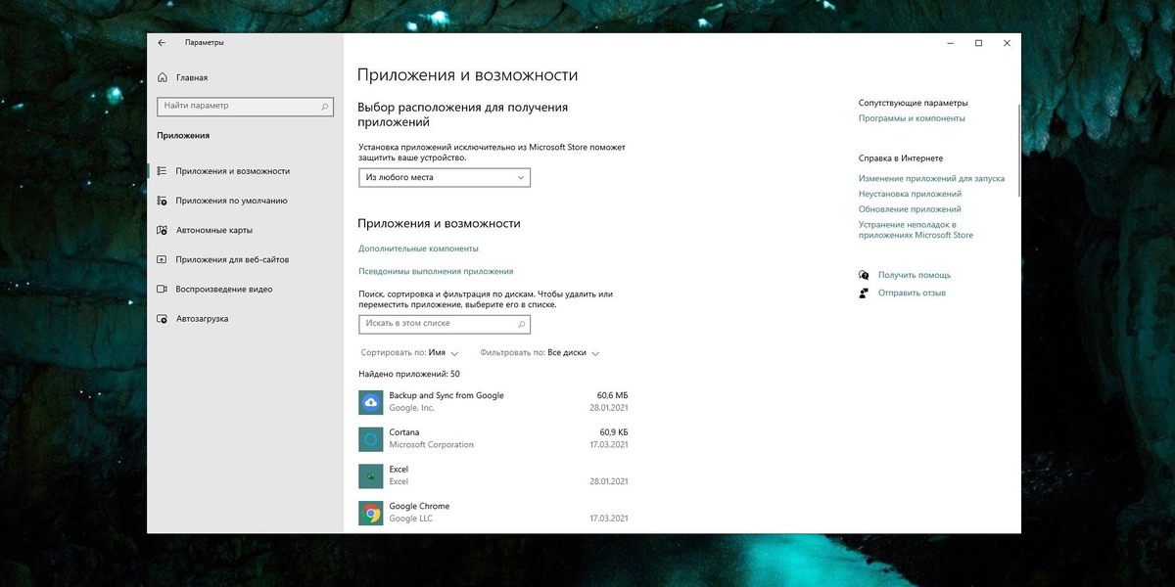The height and width of the screenshot is (587, 1175).
Task: Open the Сортировать по: Имя dropdown
Action: [x=410, y=352]
